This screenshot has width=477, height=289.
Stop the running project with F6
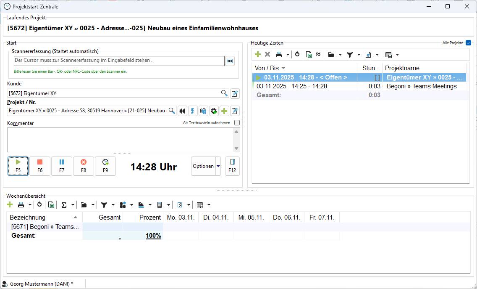tap(40, 166)
